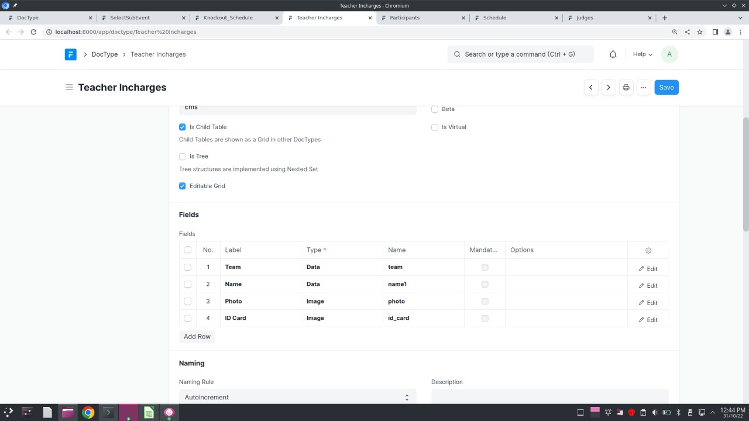749x421 pixels.
Task: Bookmark this page with star icon
Action: pos(700,32)
